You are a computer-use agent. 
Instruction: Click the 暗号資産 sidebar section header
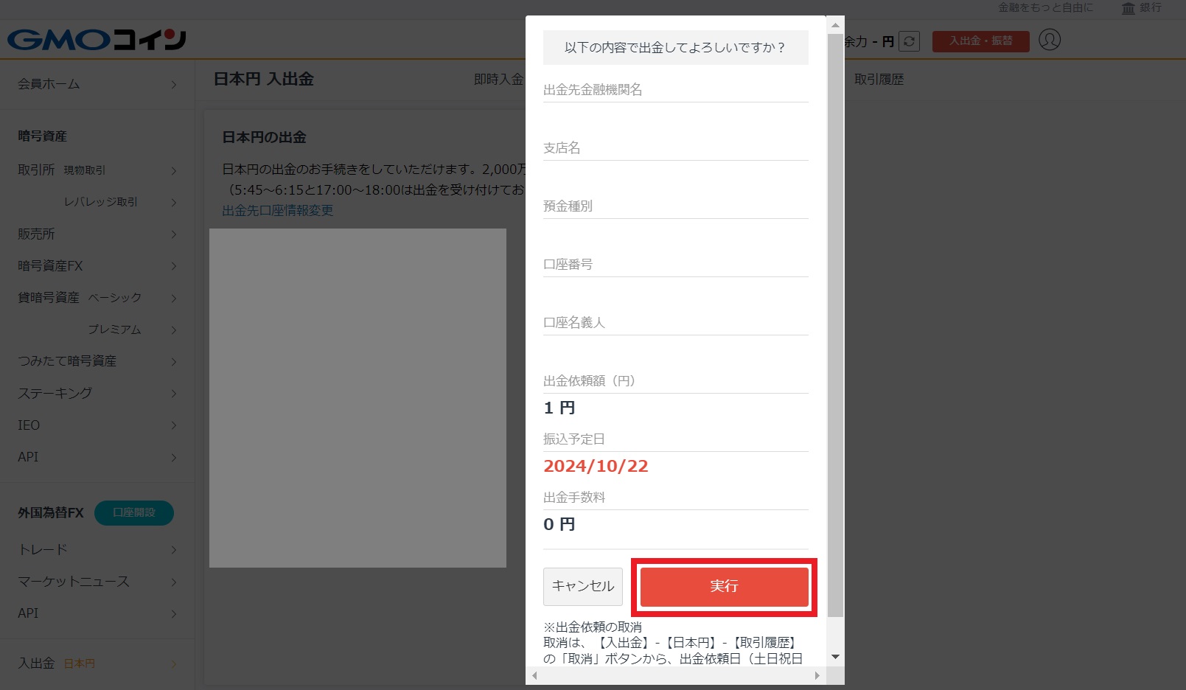[43, 136]
